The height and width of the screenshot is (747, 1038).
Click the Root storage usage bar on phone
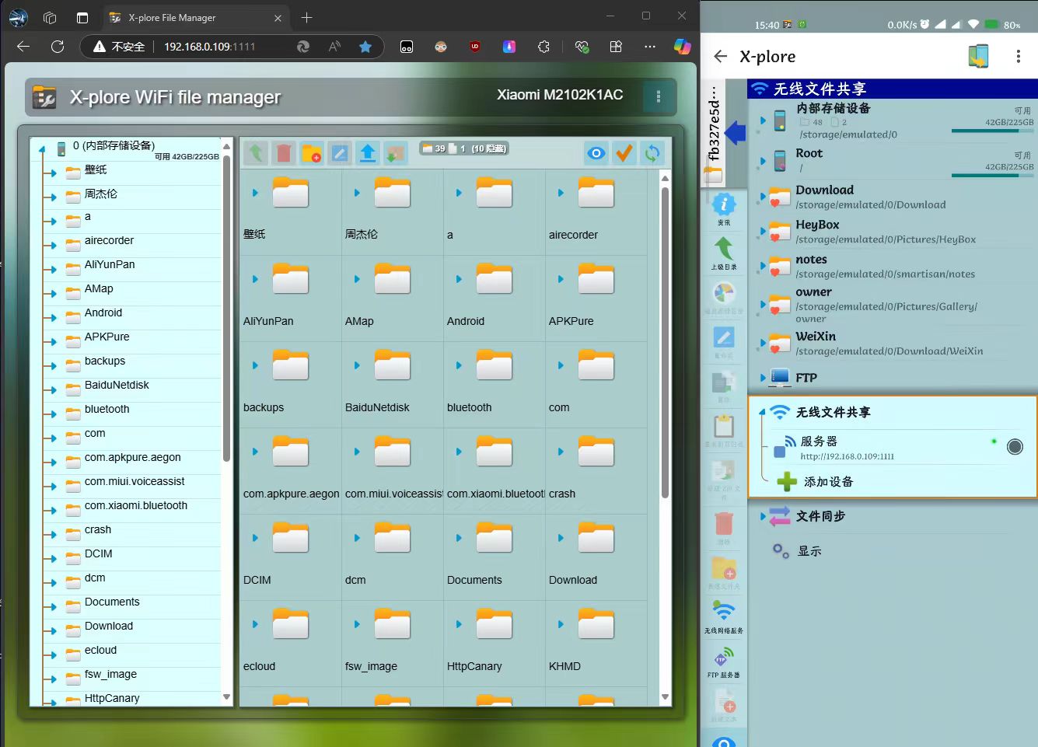coord(993,175)
